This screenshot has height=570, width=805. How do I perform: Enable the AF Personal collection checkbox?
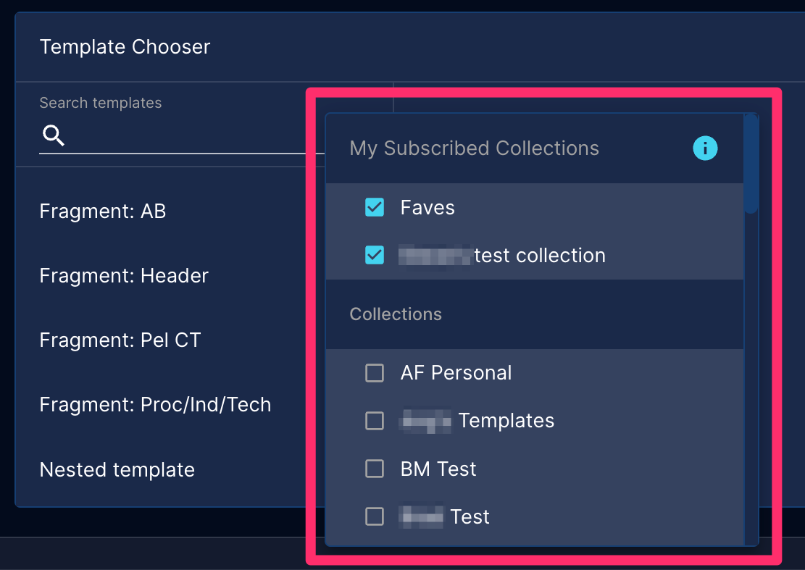tap(375, 373)
